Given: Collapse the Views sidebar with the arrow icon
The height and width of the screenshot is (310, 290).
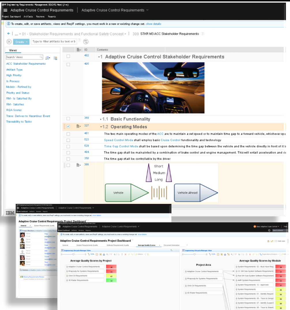Looking at the screenshot, I should pyautogui.click(x=9, y=42).
